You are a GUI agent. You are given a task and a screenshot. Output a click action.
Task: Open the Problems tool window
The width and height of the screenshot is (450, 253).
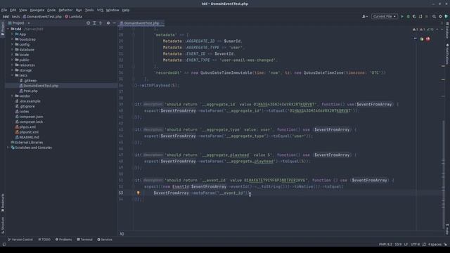click(64, 240)
